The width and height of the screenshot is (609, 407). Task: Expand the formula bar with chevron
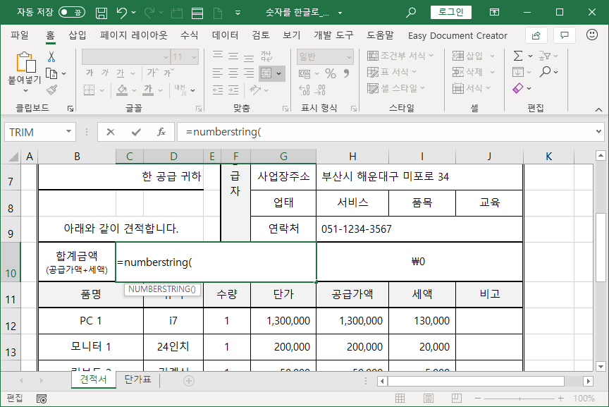point(598,132)
